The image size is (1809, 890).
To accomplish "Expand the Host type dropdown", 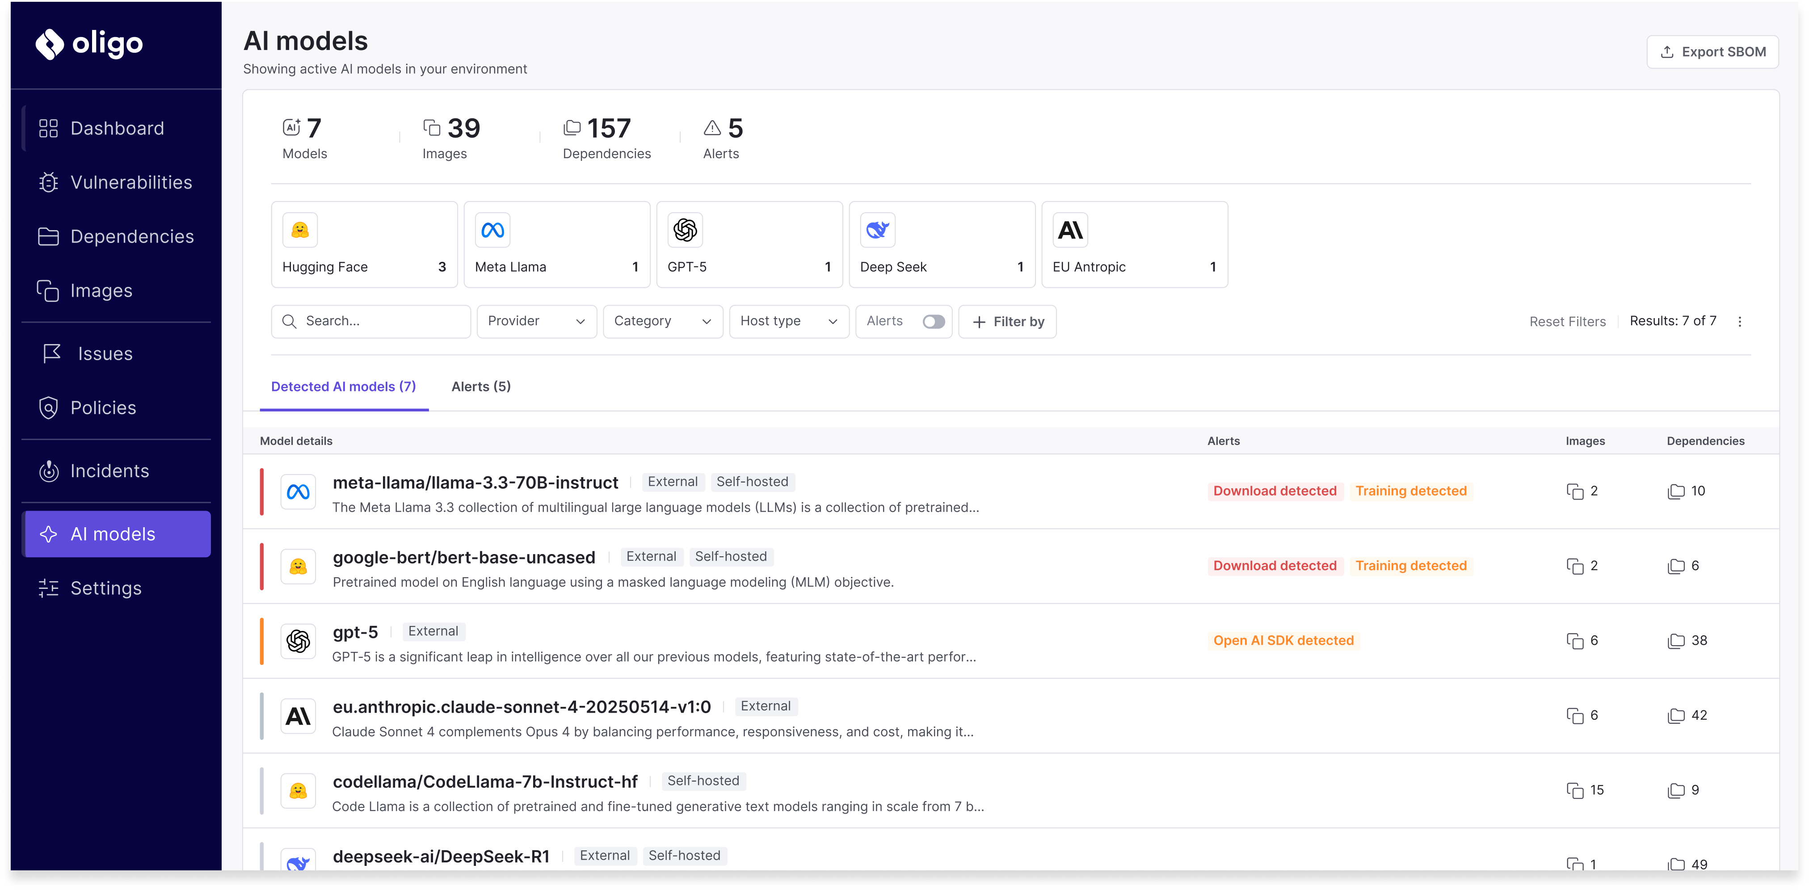I will [789, 322].
